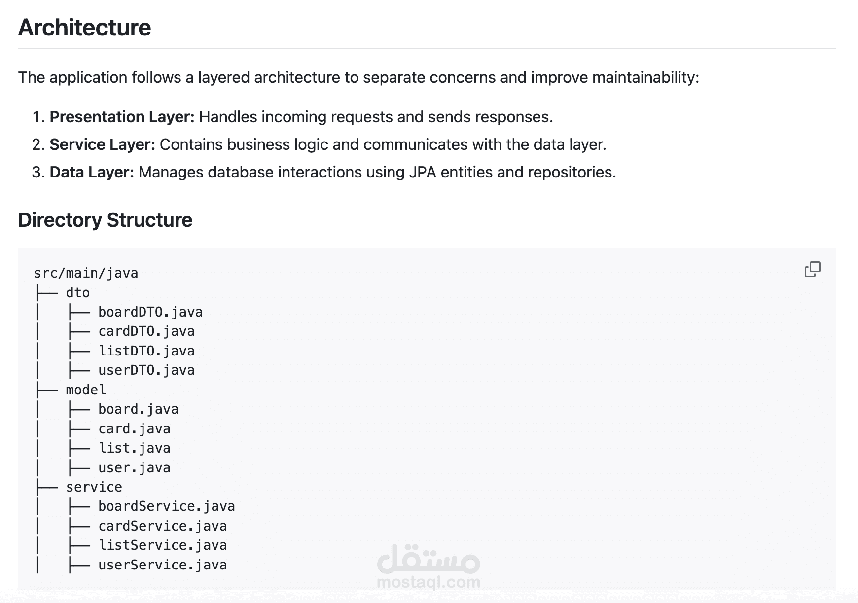Click boardService.java in the tree
Image resolution: width=858 pixels, height=603 pixels.
(166, 506)
